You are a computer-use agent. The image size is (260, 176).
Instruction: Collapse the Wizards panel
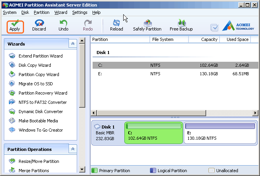click(x=73, y=44)
